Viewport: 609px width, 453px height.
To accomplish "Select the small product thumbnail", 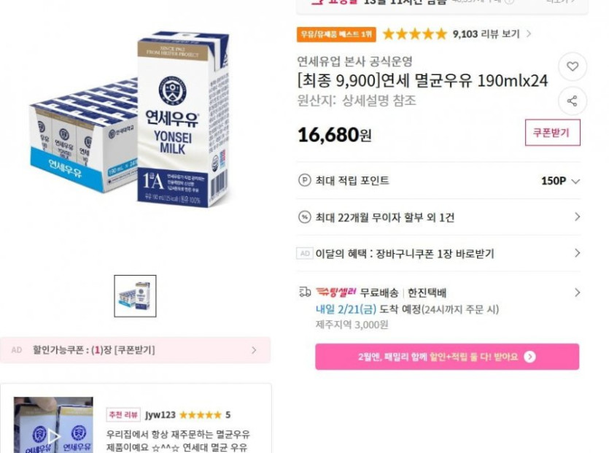I will tap(135, 296).
